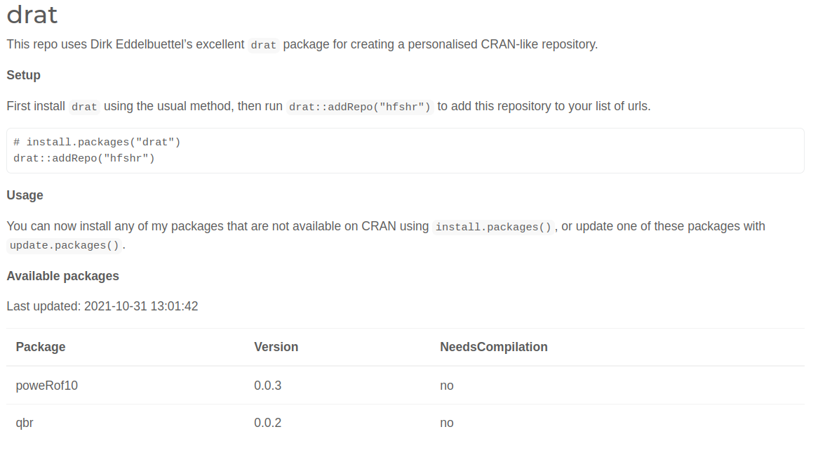This screenshot has width=818, height=460.
Task: Click the NeedsCompilation column header
Action: pyautogui.click(x=493, y=347)
